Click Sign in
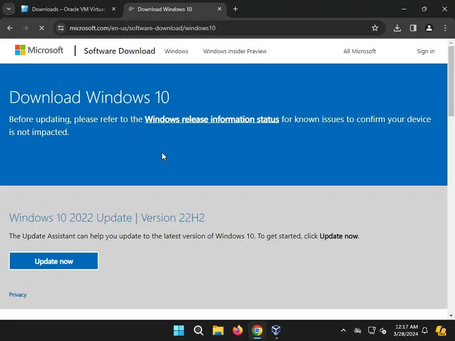 (x=426, y=52)
